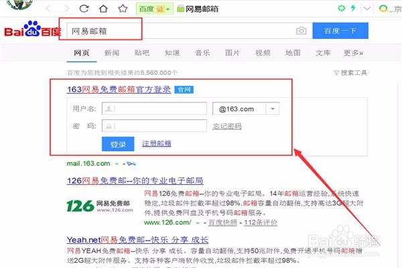This screenshot has height=268, width=402.
Task: Click 忘记密码 link
Action: coord(227,126)
